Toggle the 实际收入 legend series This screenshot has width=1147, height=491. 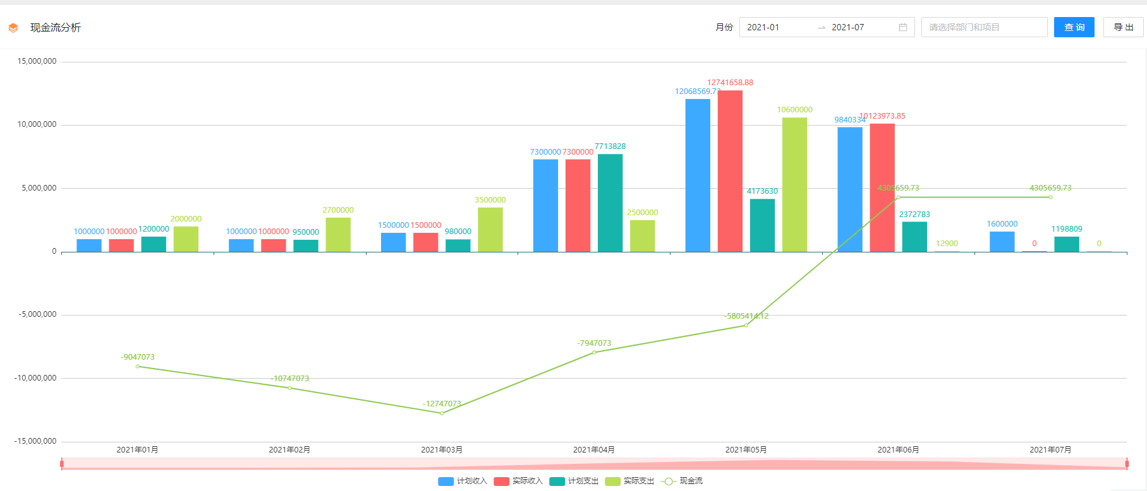click(518, 481)
